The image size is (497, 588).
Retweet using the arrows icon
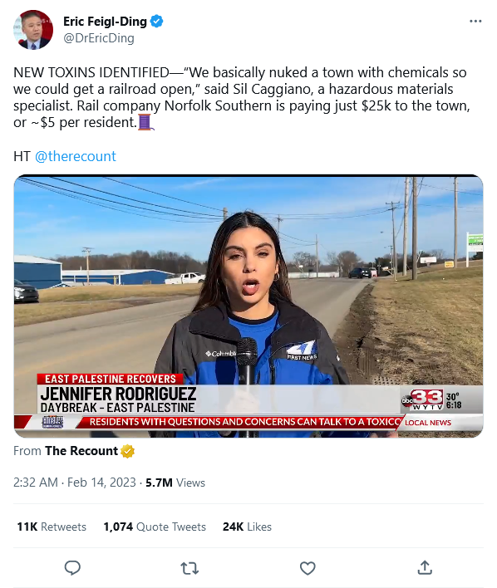pyautogui.click(x=189, y=568)
